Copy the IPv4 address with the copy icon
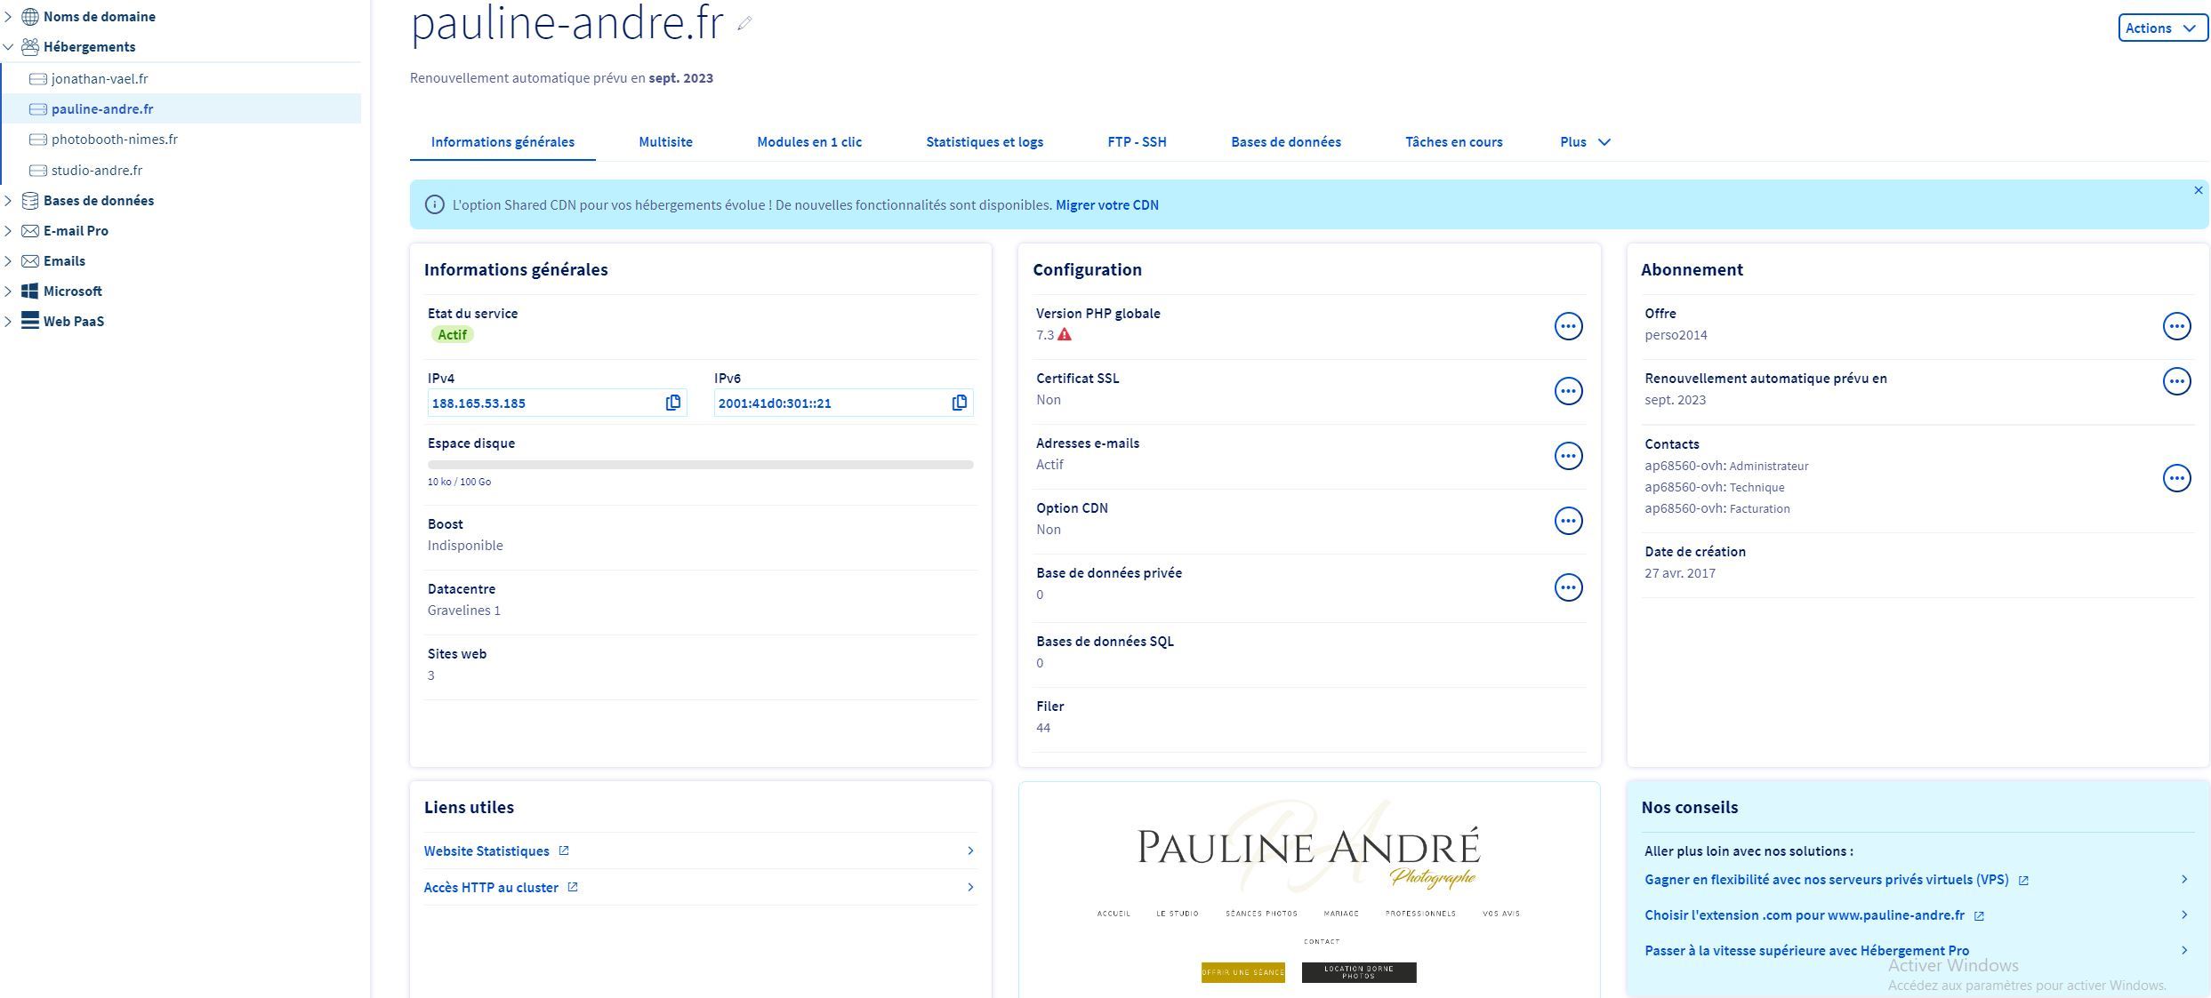Viewport: 2211px width, 998px height. [x=673, y=403]
